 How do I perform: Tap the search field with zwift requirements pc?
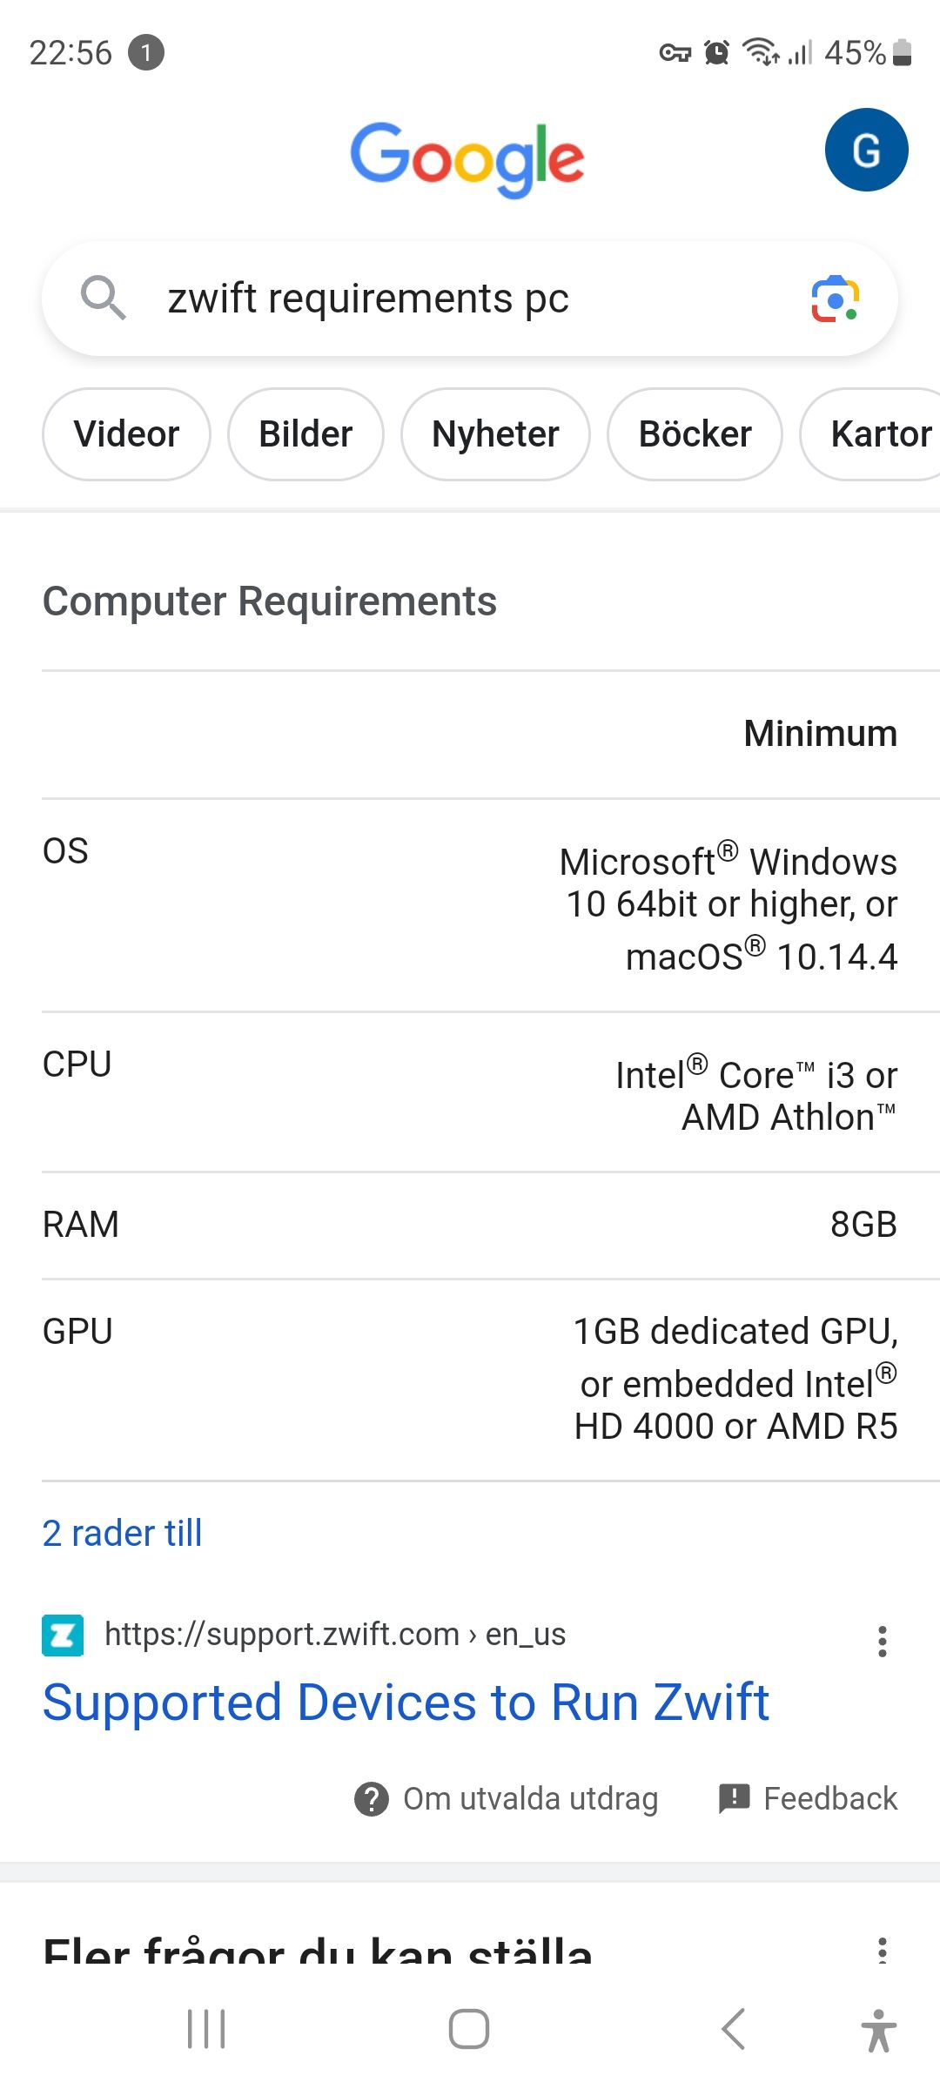click(469, 299)
